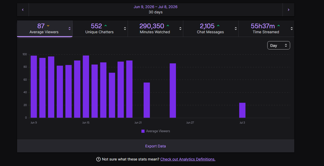
Task: Click the up trend arrow beside 290,350
Action: 168,26
